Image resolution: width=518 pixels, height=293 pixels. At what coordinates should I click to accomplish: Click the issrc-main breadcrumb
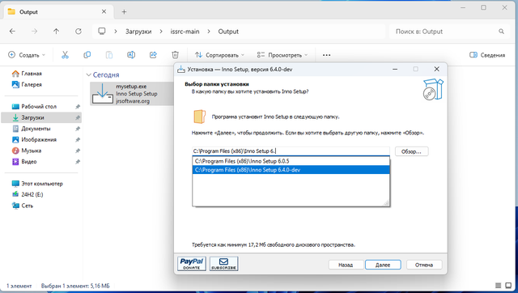click(185, 32)
